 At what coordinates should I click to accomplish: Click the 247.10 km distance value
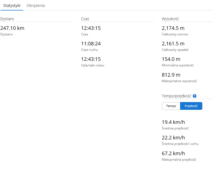pos(12,28)
